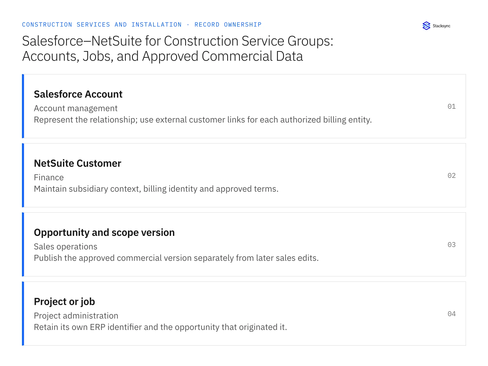Image resolution: width=488 pixels, height=366 pixels.
Task: Click the number 02 label
Action: click(452, 175)
